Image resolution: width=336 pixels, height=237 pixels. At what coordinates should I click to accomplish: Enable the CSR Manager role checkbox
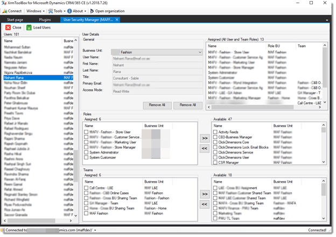215,162
